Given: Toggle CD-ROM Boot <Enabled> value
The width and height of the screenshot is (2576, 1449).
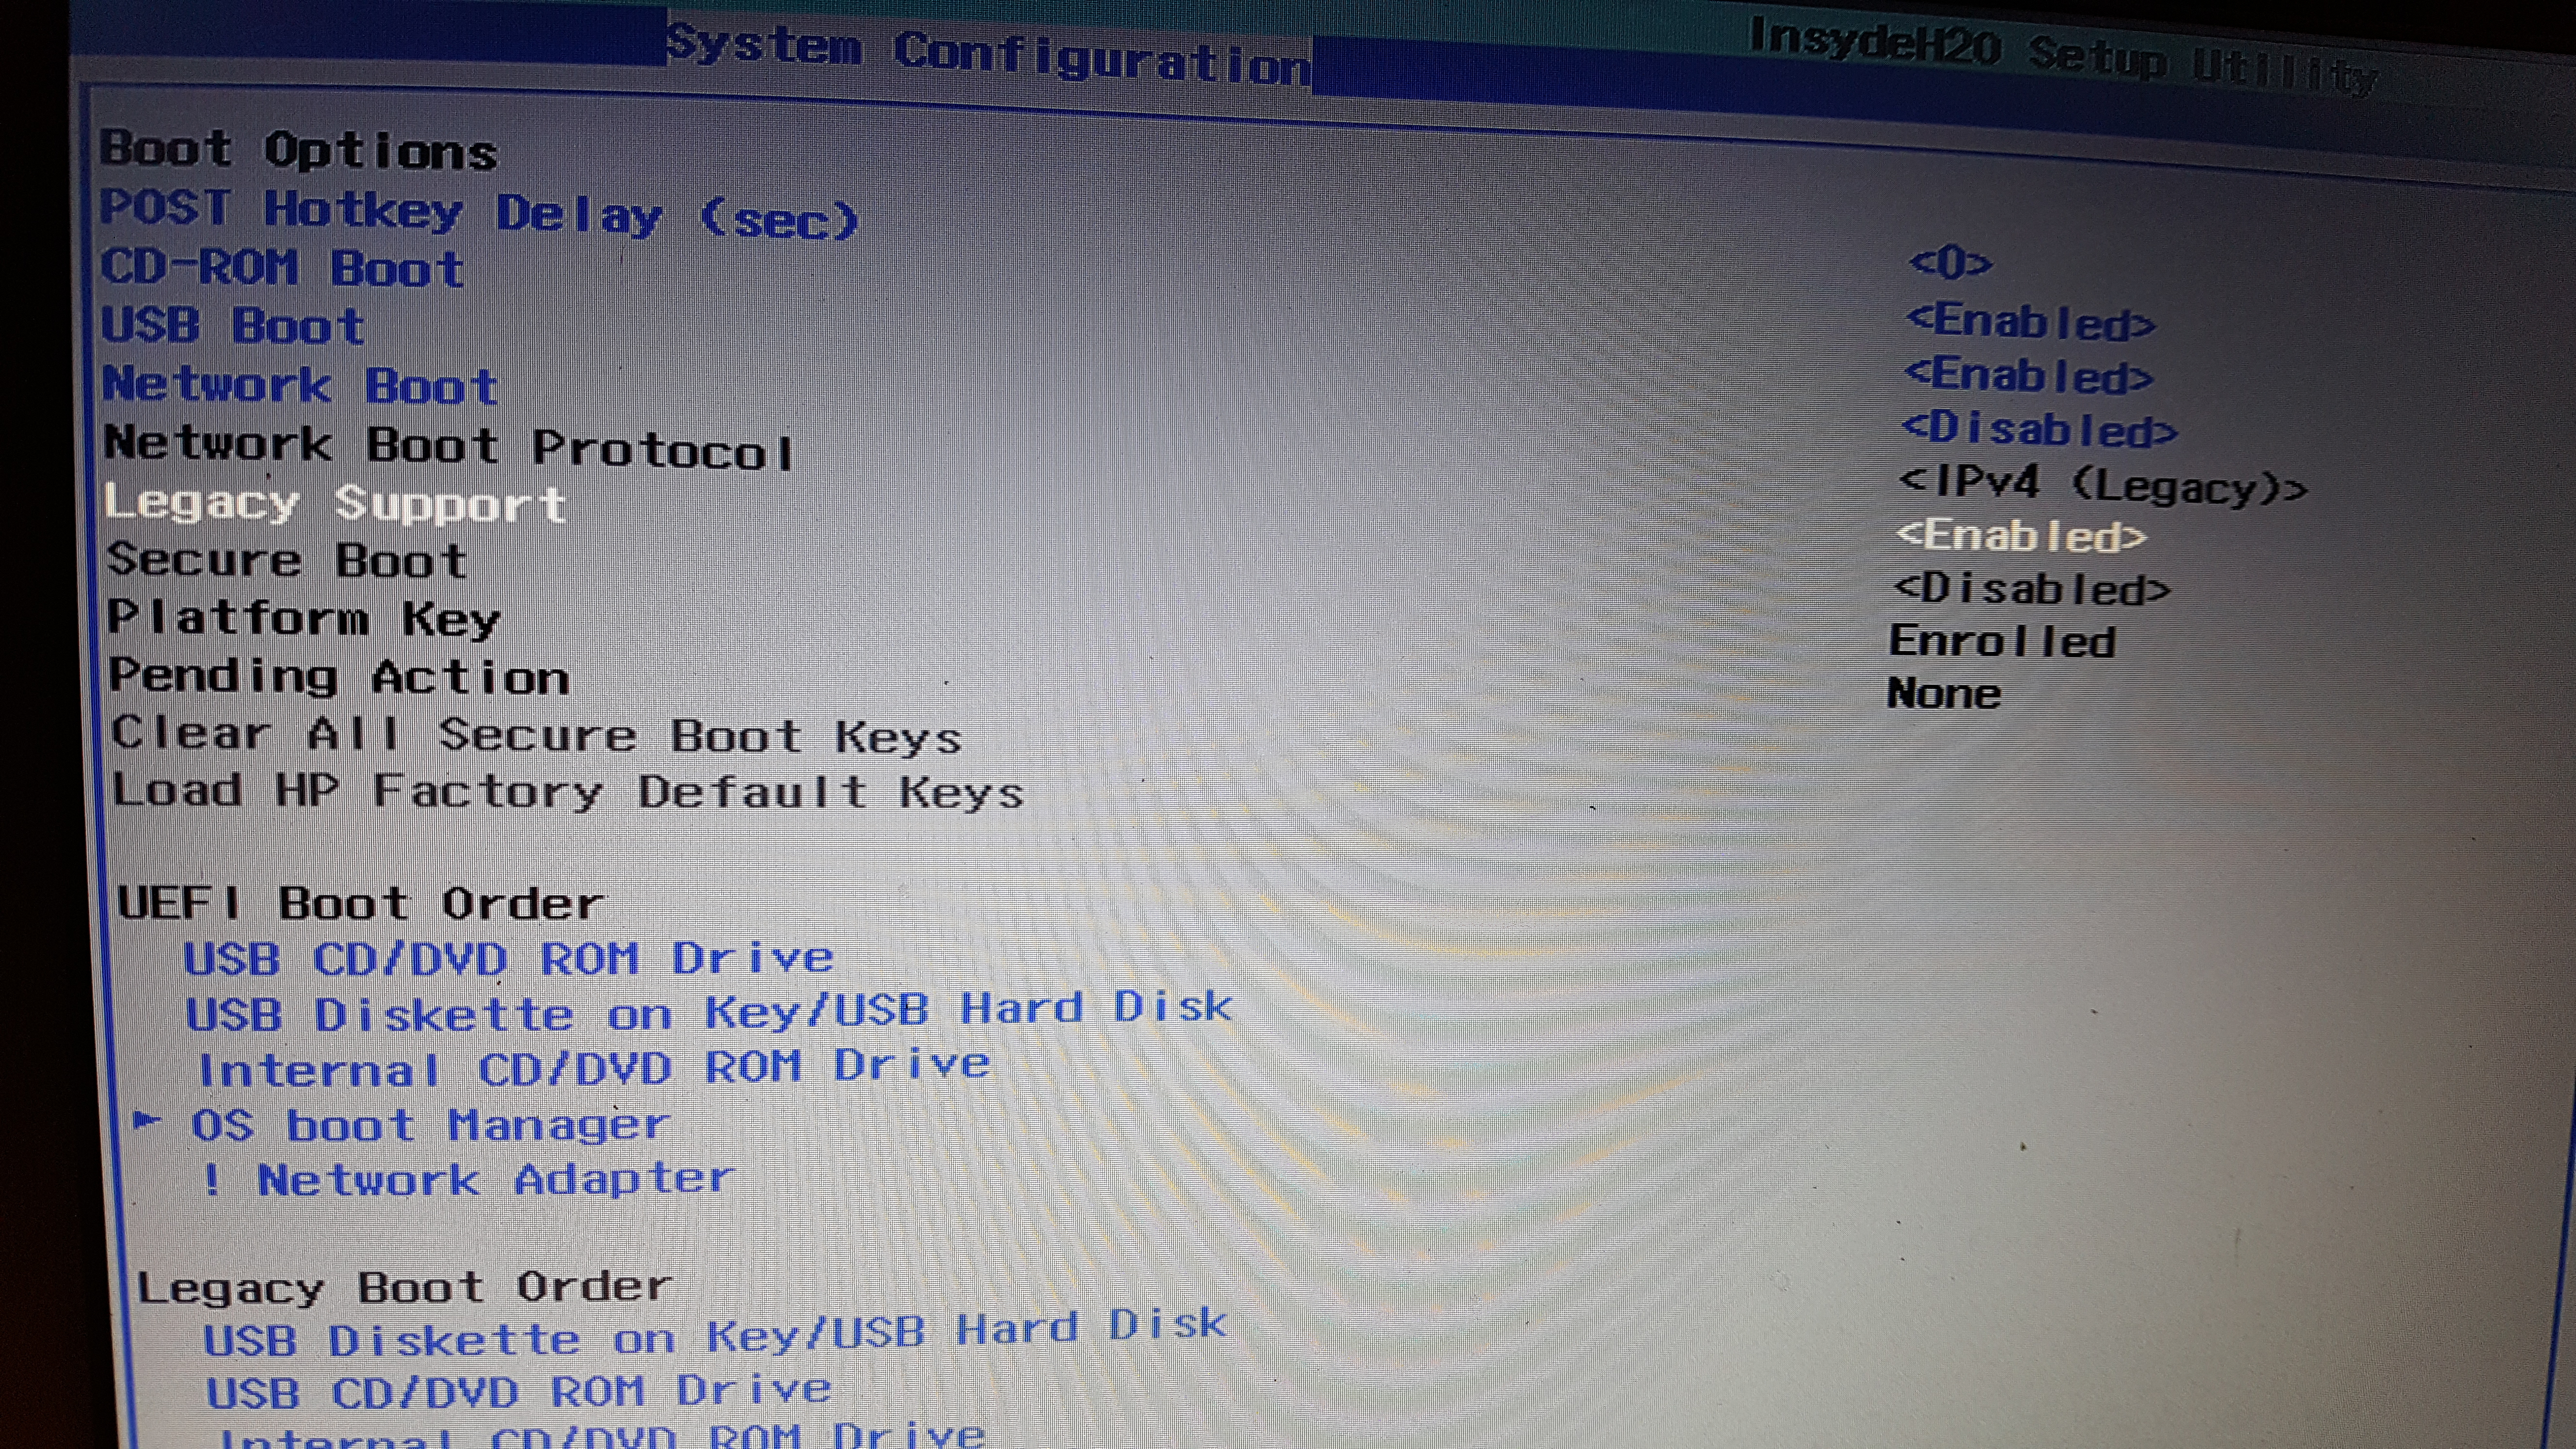Looking at the screenshot, I should pyautogui.click(x=2031, y=322).
